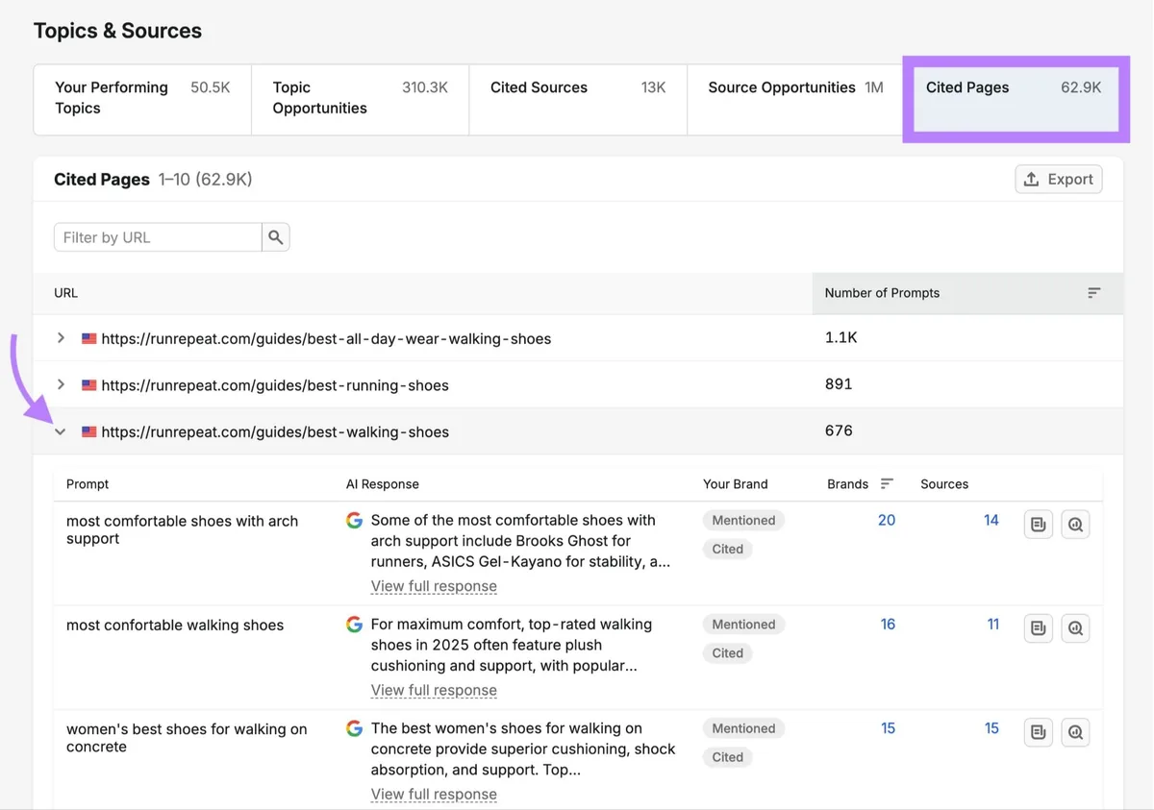Viewport: 1154px width, 810px height.
Task: Click Google icon in walking on concrete response
Action: 354,728
